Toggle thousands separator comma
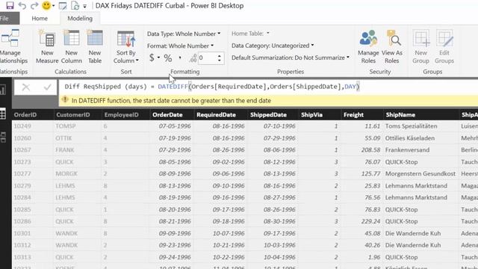 (180, 58)
